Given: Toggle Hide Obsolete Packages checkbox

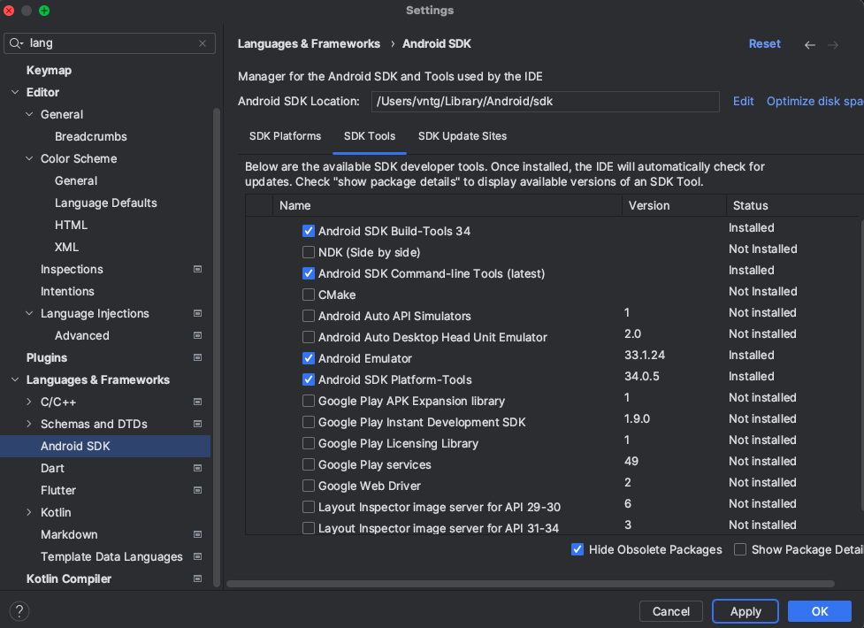Looking at the screenshot, I should [x=577, y=549].
